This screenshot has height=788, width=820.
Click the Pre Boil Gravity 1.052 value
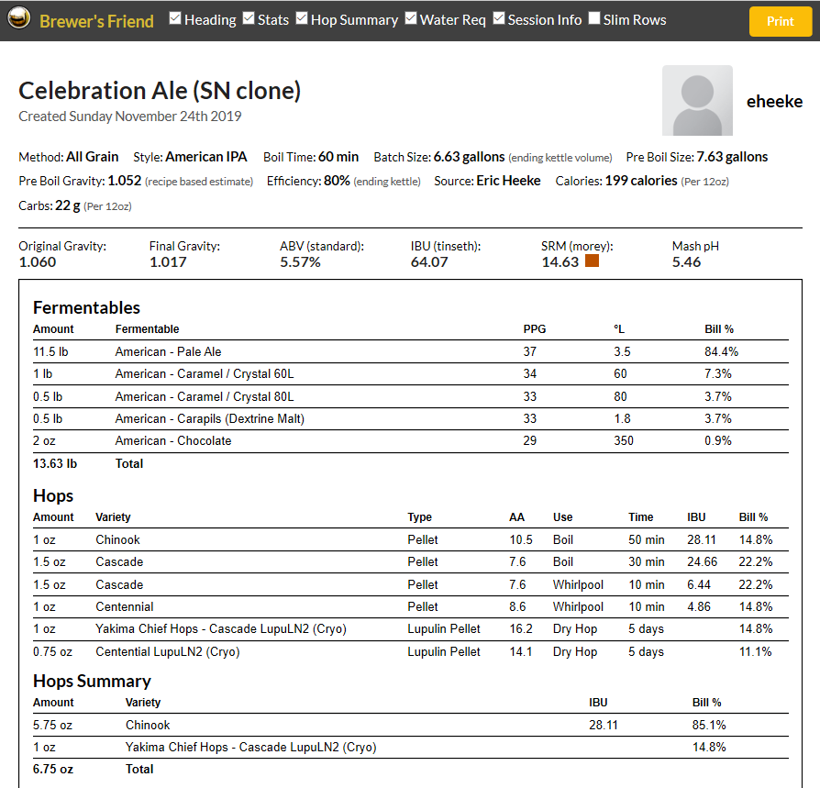pyautogui.click(x=125, y=181)
